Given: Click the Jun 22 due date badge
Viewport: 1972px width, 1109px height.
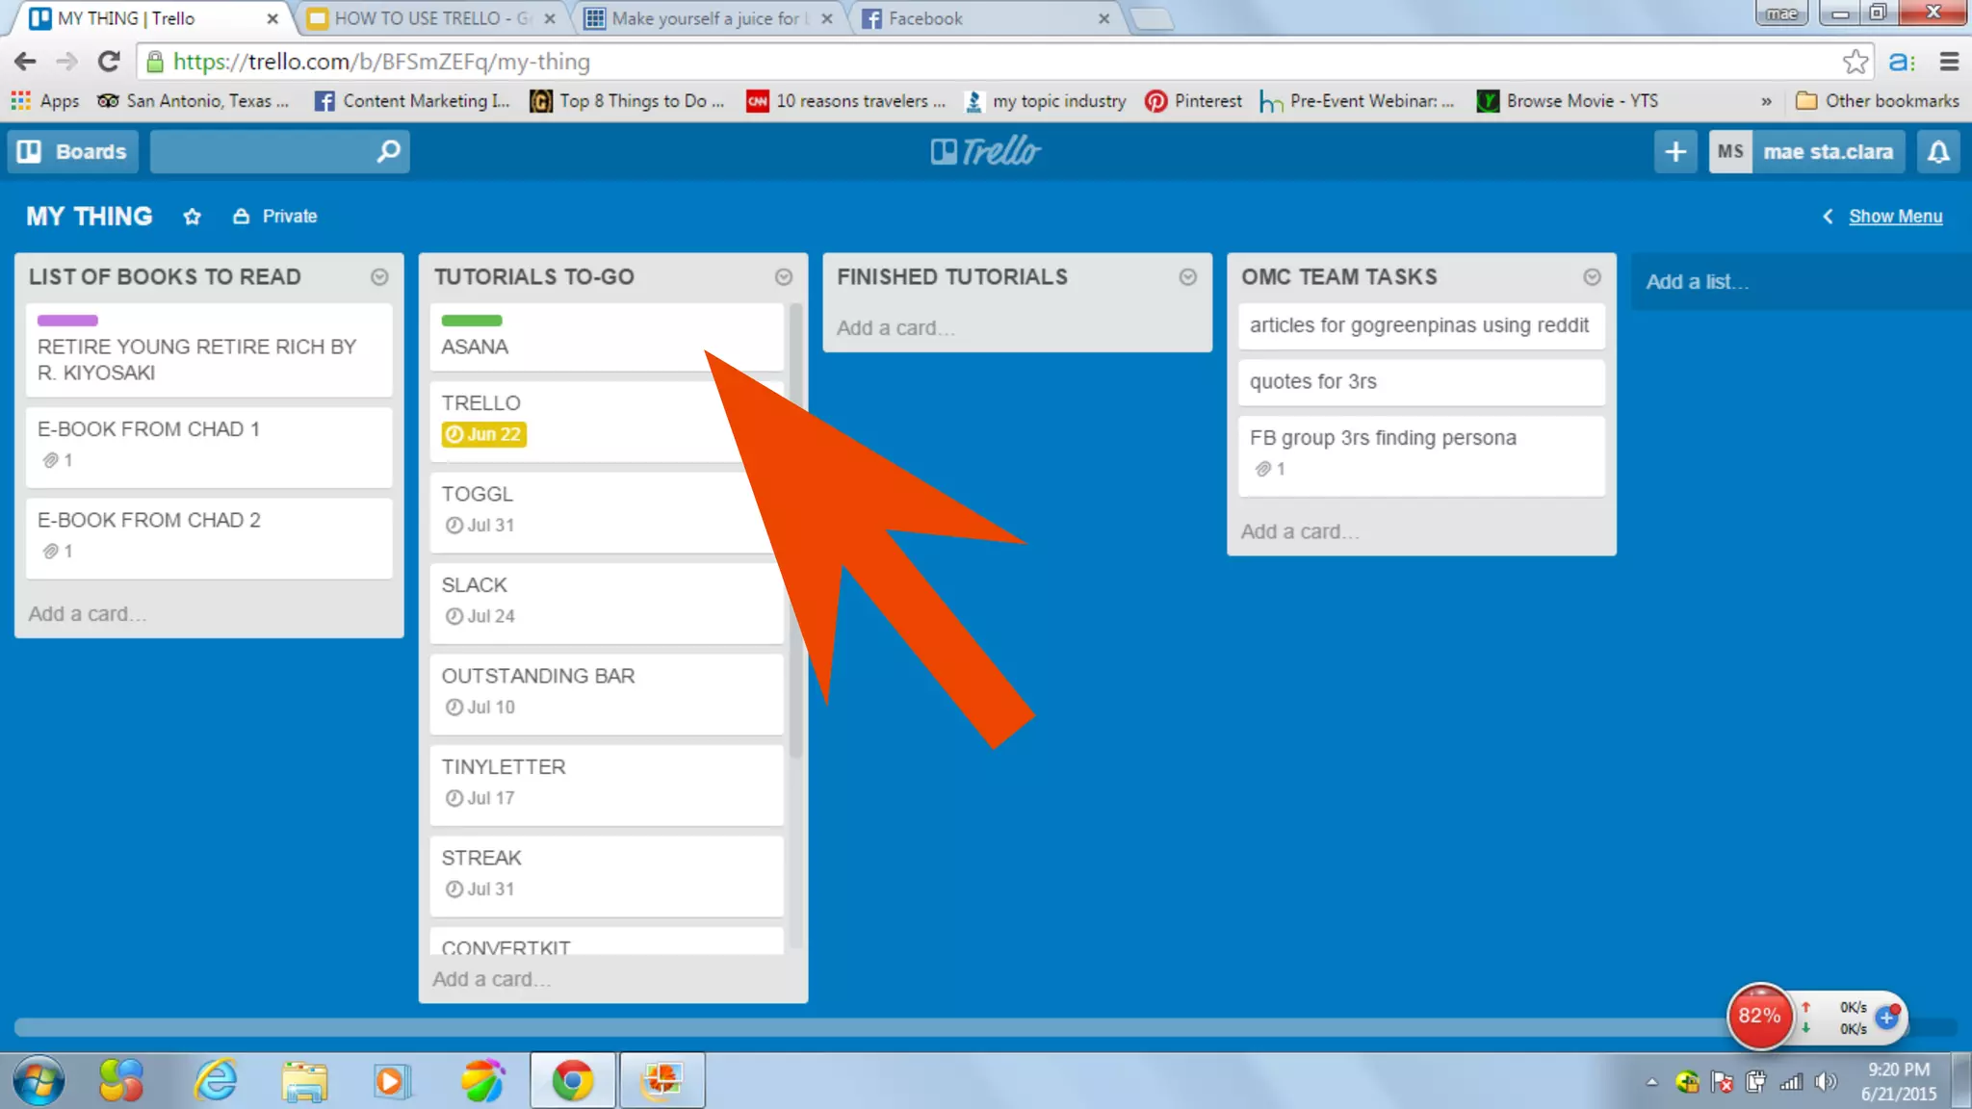Looking at the screenshot, I should click(483, 434).
